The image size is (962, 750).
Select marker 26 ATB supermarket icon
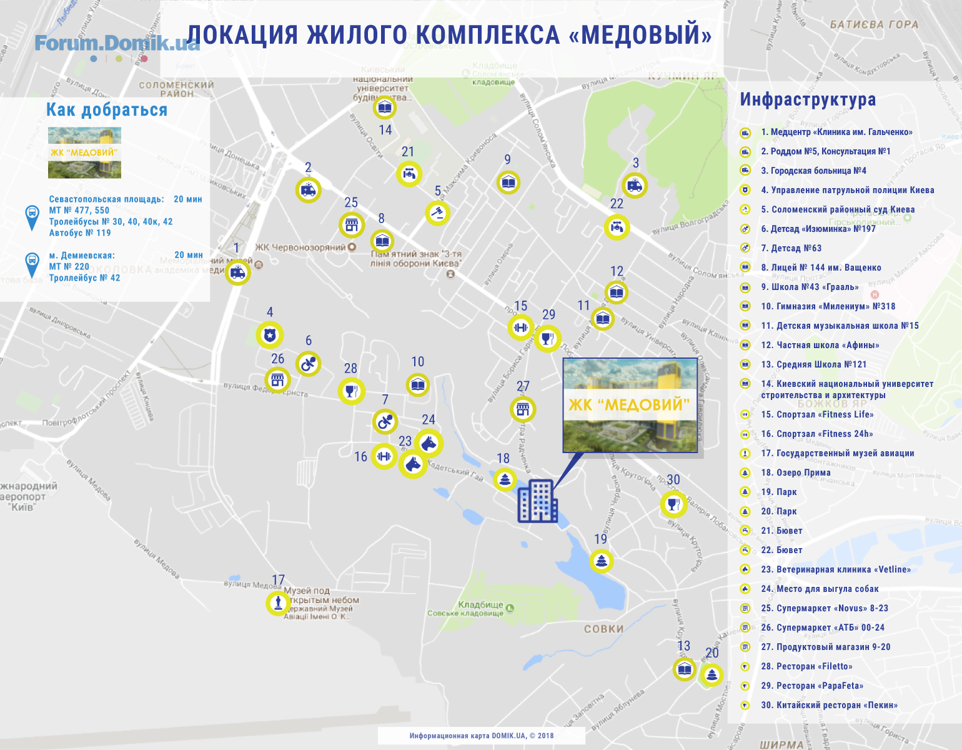pyautogui.click(x=277, y=379)
